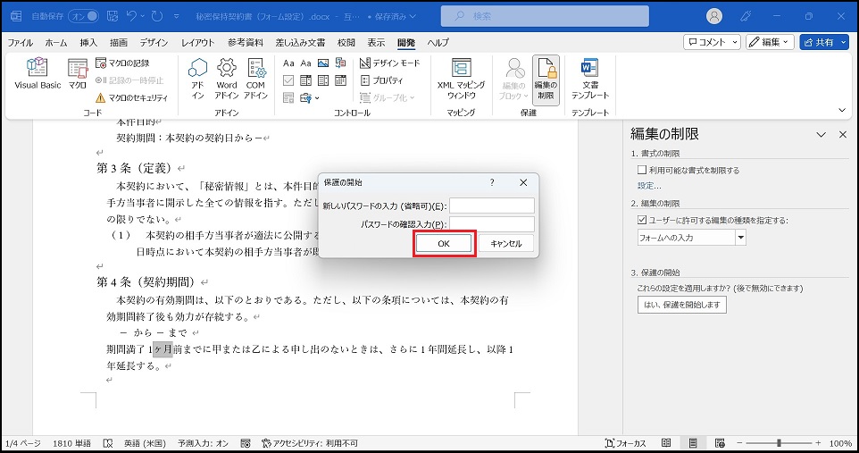Collapse the ribbon with chevron
Screen dimensions: 859x453
(842, 110)
